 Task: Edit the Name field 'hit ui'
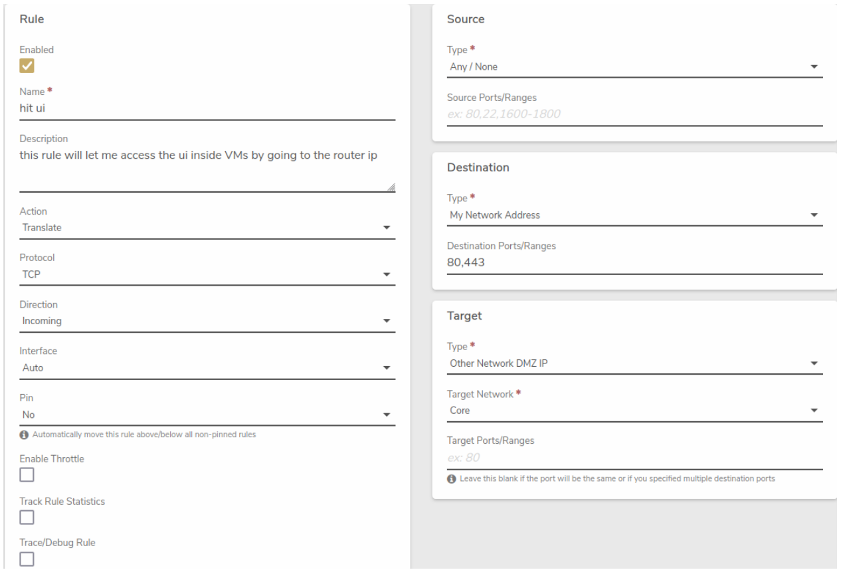point(207,109)
